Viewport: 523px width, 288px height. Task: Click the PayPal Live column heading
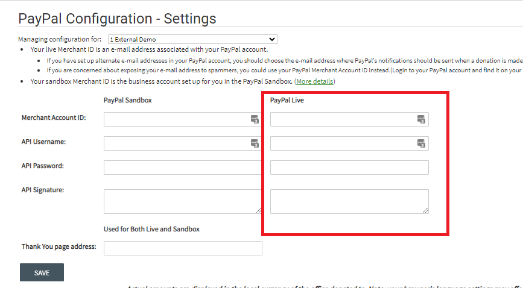pos(287,100)
